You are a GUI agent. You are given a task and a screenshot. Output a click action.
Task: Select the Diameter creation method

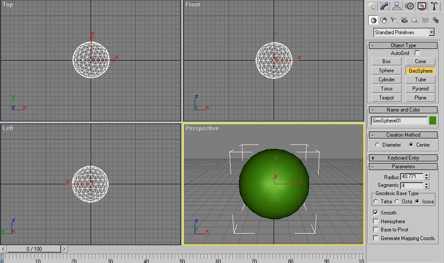click(x=377, y=144)
